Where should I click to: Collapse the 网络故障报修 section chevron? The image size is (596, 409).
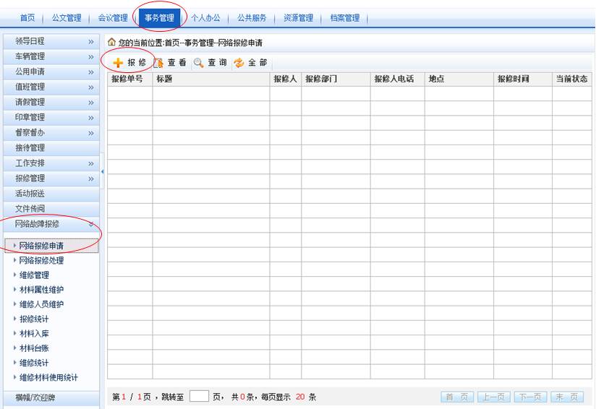(x=91, y=225)
